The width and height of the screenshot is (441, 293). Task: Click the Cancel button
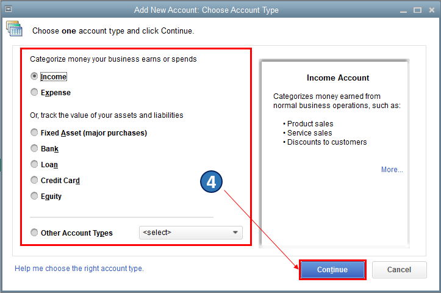pos(399,270)
